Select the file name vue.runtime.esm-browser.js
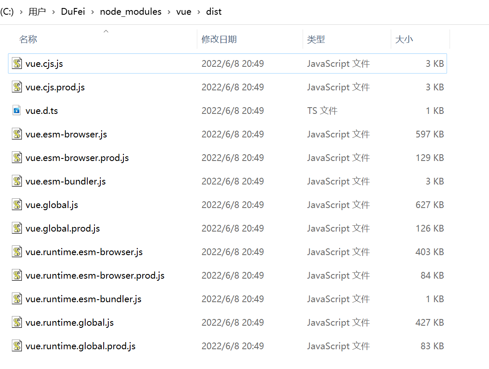The image size is (489, 369). (84, 252)
